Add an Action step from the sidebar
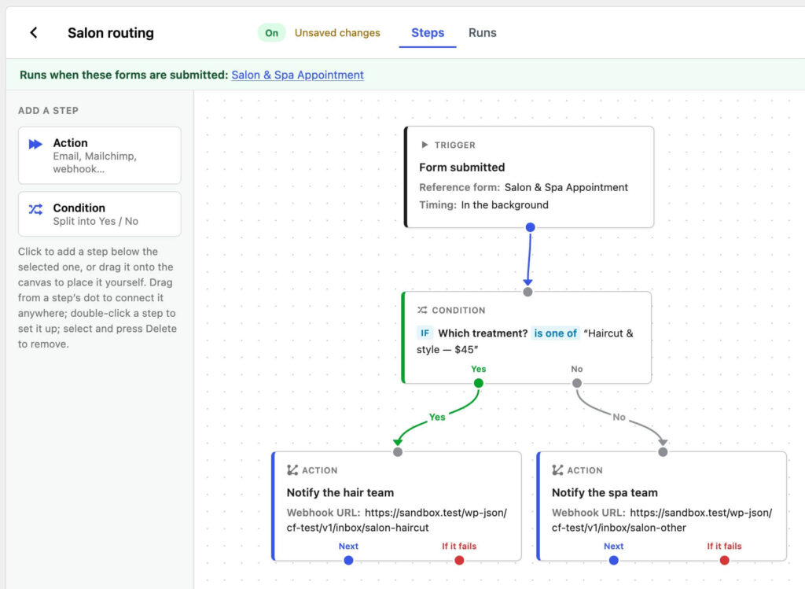805x589 pixels. tap(100, 156)
